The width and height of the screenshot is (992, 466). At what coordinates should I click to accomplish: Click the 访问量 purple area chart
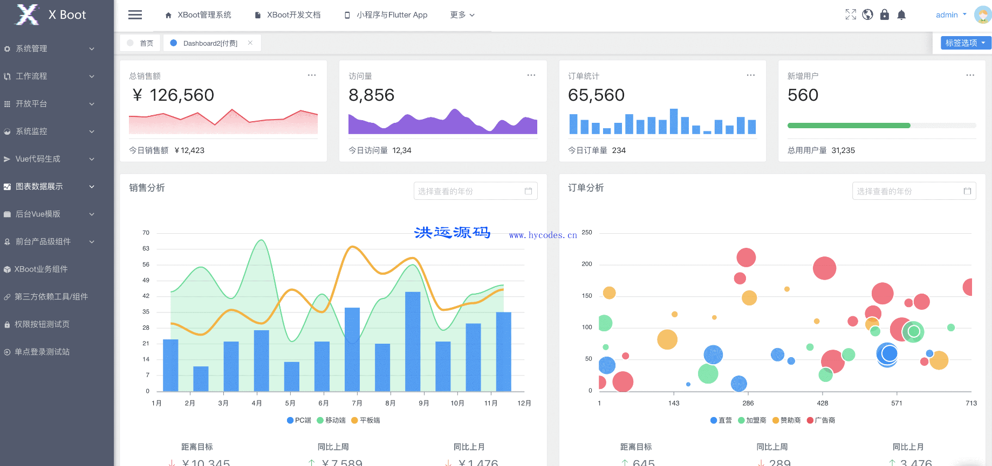[x=443, y=121]
